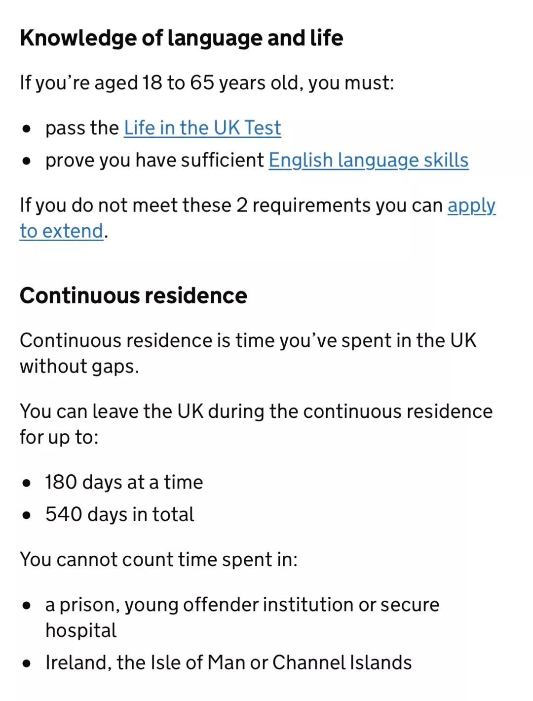Click the 'to extend' link text

(x=62, y=231)
